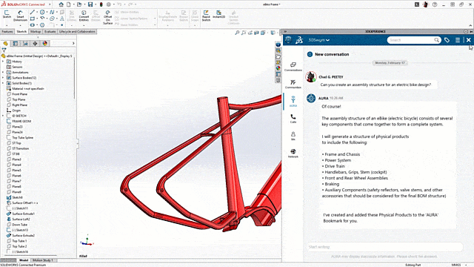Switch to the Features tab
474x267 pixels.
click(7, 31)
